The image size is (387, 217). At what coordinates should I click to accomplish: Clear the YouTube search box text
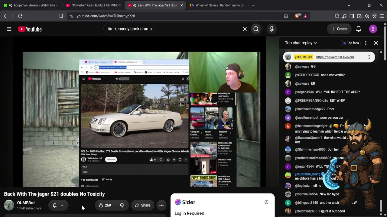point(245,29)
